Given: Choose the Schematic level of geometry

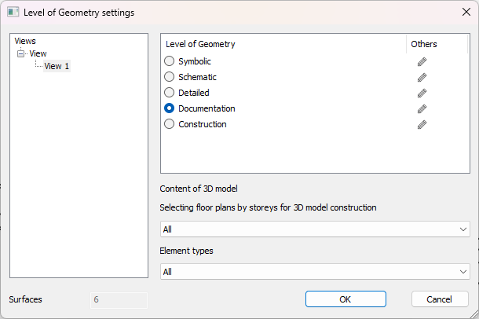Looking at the screenshot, I should 169,77.
